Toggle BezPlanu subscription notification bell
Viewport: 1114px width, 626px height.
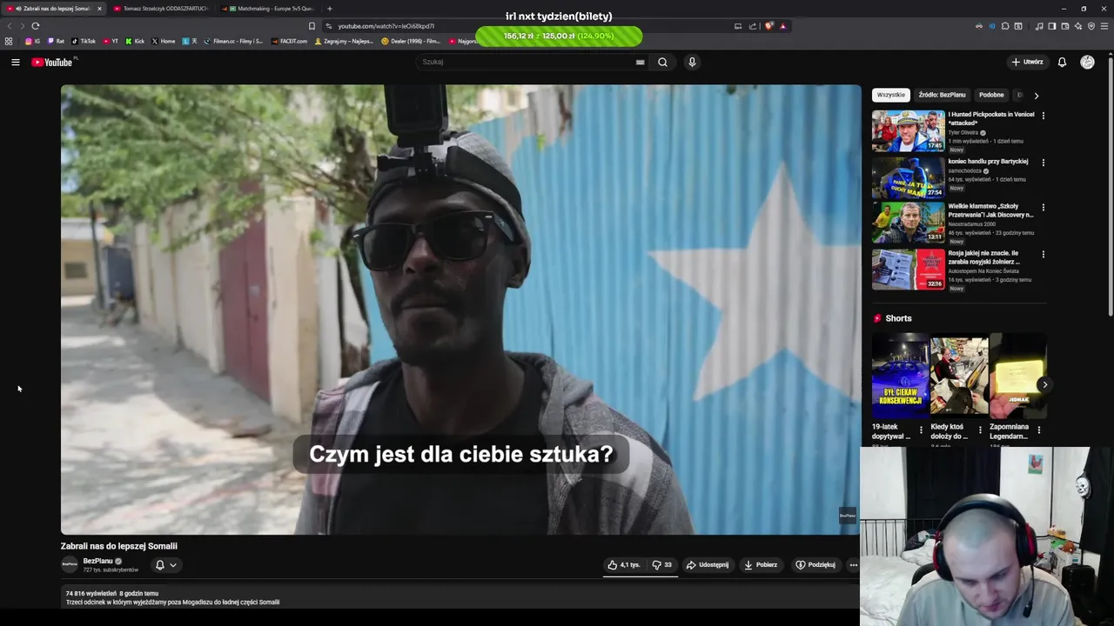pyautogui.click(x=159, y=564)
